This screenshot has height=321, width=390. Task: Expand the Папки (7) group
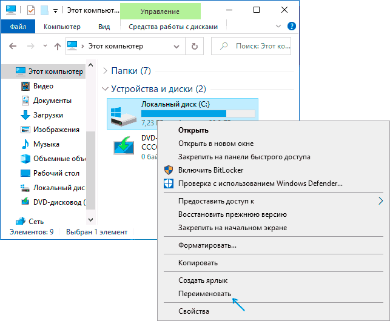[x=105, y=71]
